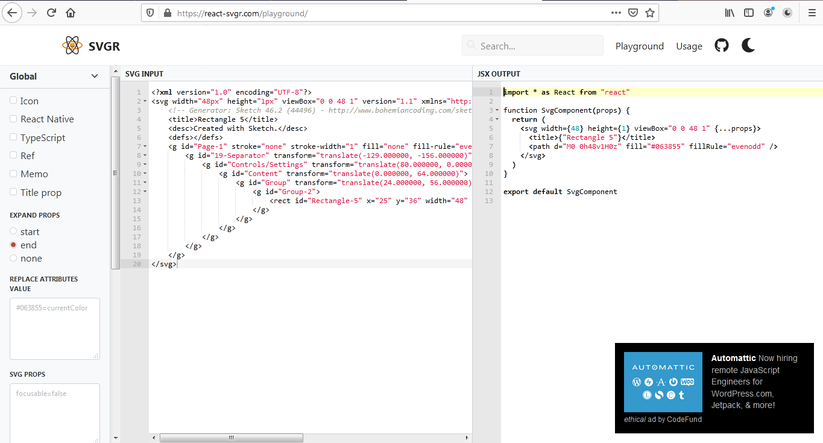Open the Playground nav link

[x=639, y=46]
